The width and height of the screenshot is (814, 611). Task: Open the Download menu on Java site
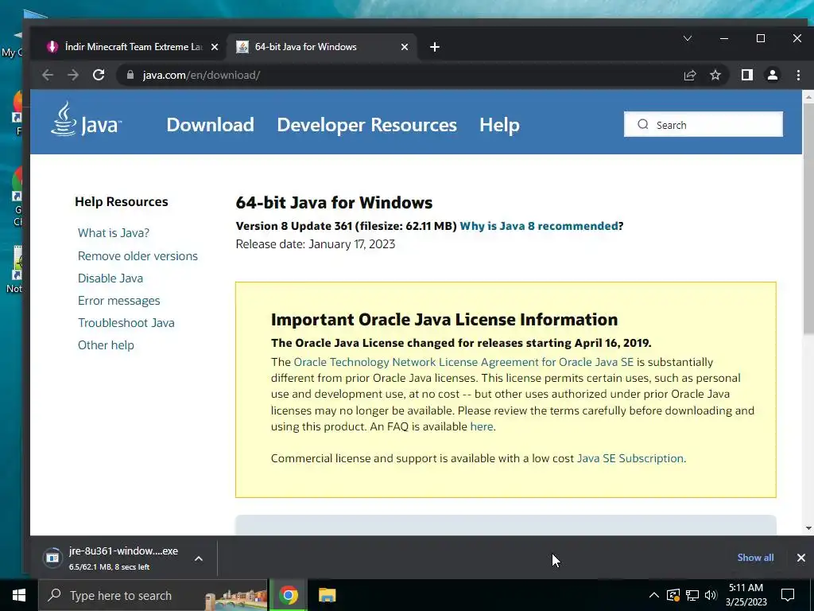click(210, 125)
